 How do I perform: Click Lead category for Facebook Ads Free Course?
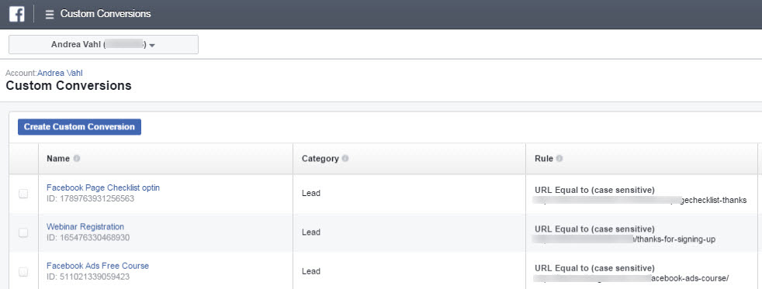click(x=311, y=271)
